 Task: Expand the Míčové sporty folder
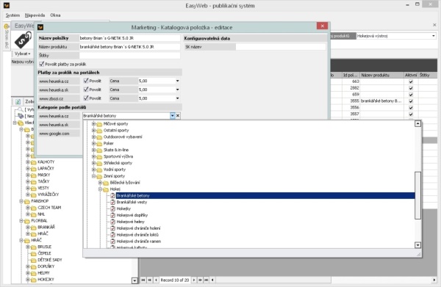(93, 123)
